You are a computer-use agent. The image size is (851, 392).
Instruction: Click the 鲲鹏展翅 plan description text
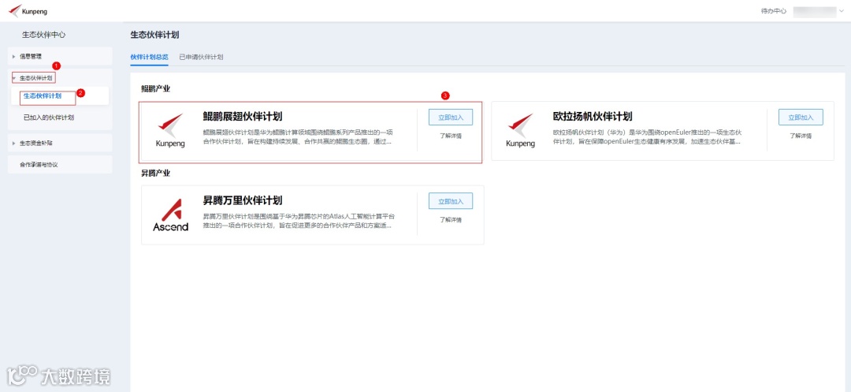click(297, 136)
